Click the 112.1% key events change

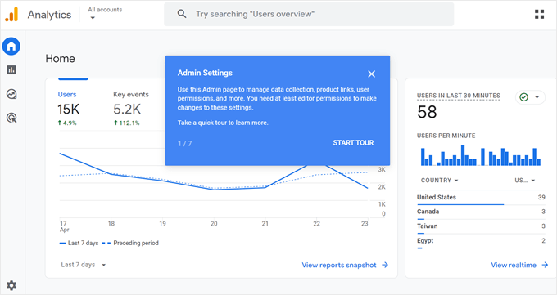pos(127,123)
